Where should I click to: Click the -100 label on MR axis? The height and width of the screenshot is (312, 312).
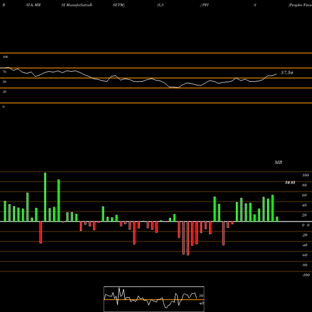[306, 275]
